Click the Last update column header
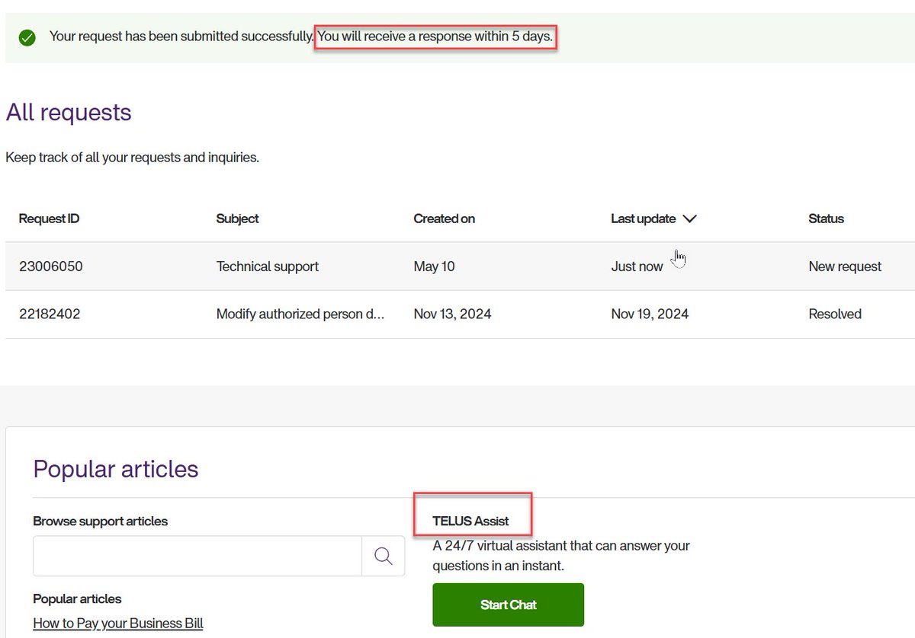915x638 pixels. (644, 219)
